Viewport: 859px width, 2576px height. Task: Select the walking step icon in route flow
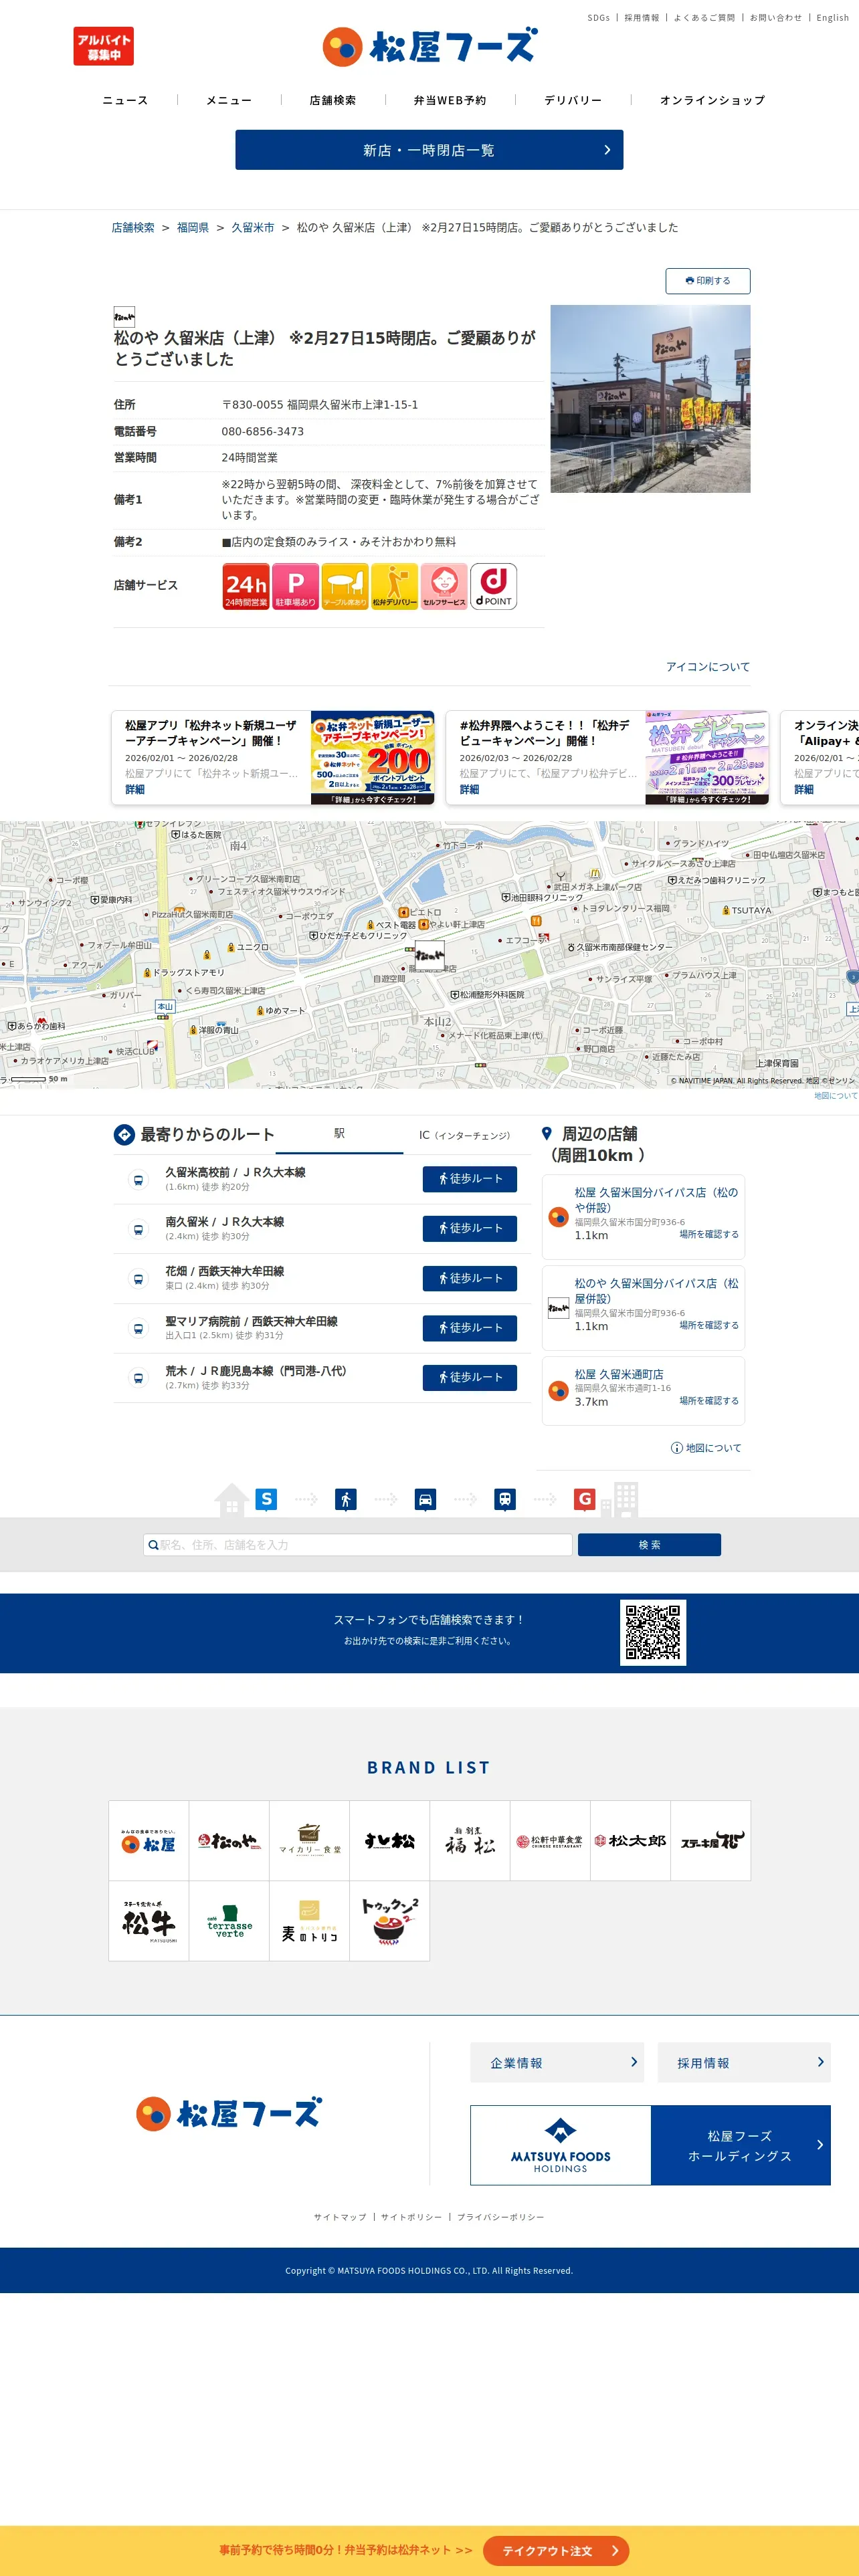(345, 1499)
